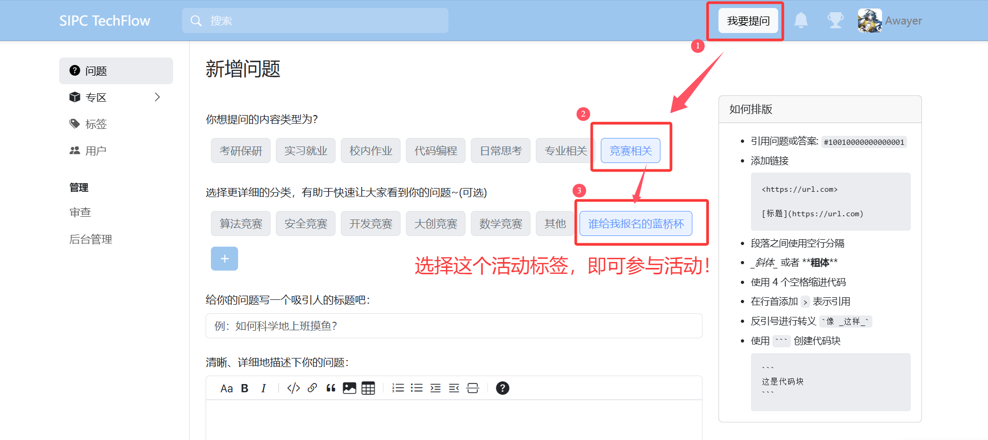The height and width of the screenshot is (440, 988).
Task: Click the Awayer username
Action: [x=903, y=21]
